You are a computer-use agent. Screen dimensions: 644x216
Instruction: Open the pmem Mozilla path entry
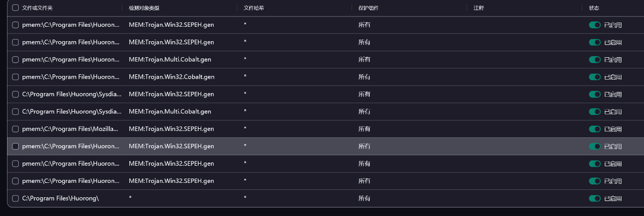point(71,129)
